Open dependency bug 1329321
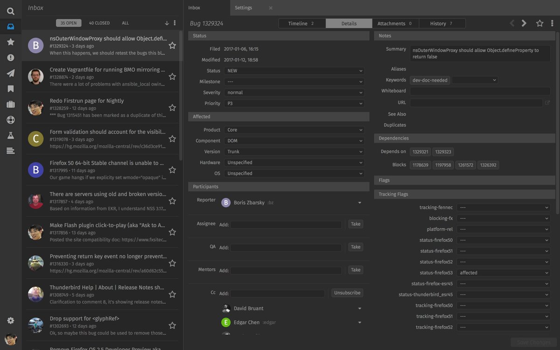This screenshot has width=560, height=350. [x=420, y=152]
